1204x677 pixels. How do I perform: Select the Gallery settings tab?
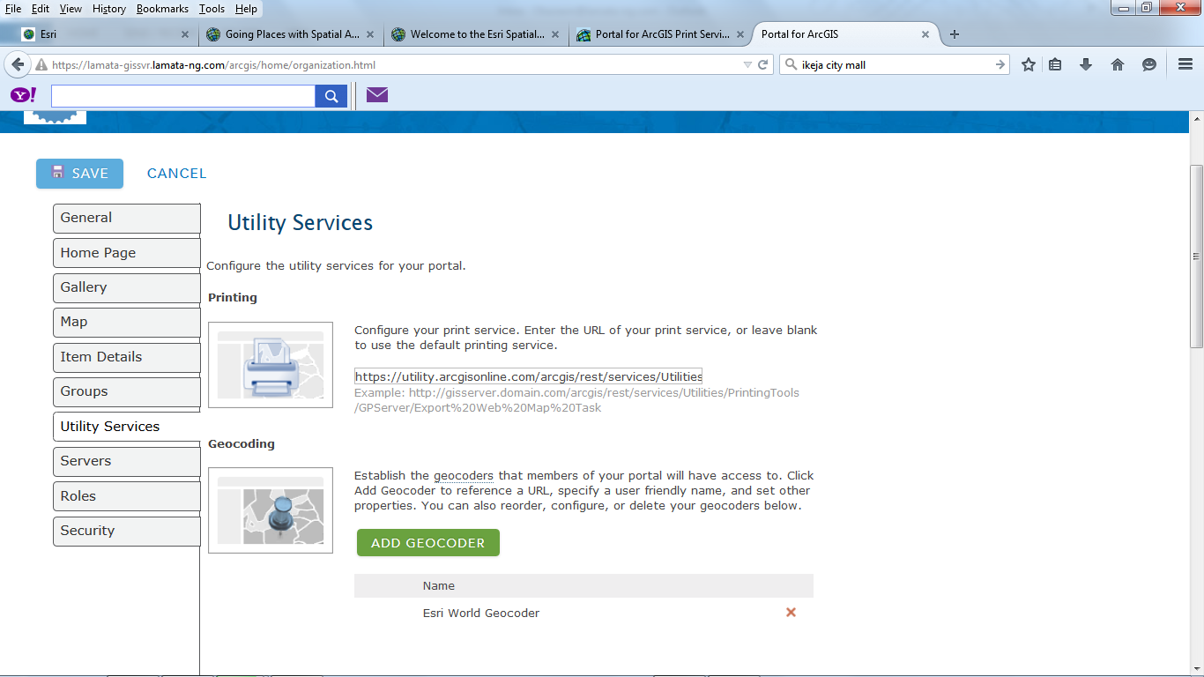pos(127,287)
